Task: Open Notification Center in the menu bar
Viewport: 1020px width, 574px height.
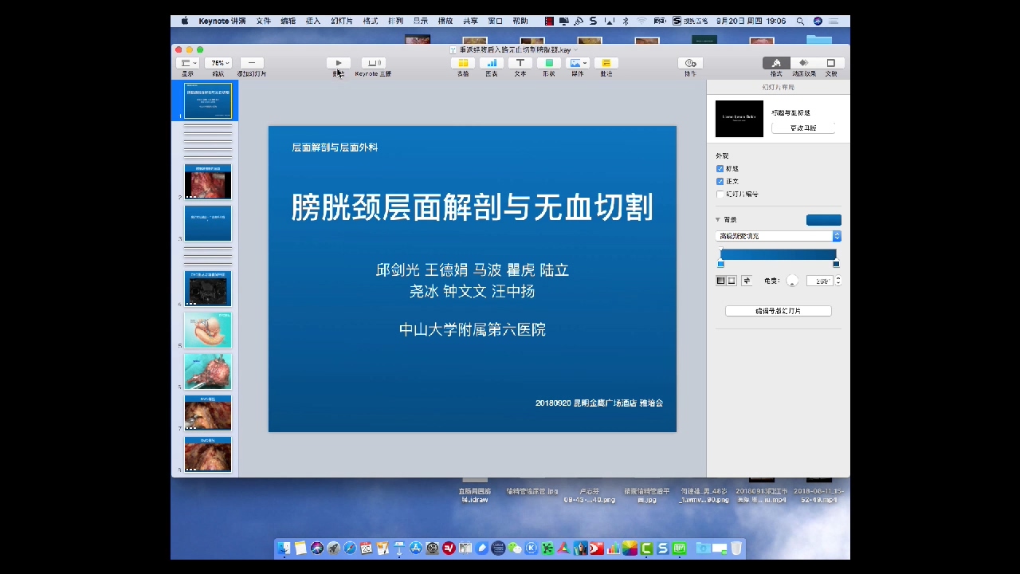Action: [834, 22]
